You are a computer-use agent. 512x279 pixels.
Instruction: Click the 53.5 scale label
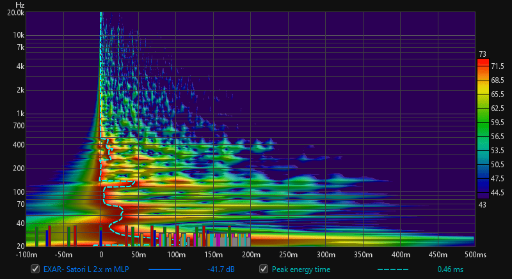pos(498,151)
